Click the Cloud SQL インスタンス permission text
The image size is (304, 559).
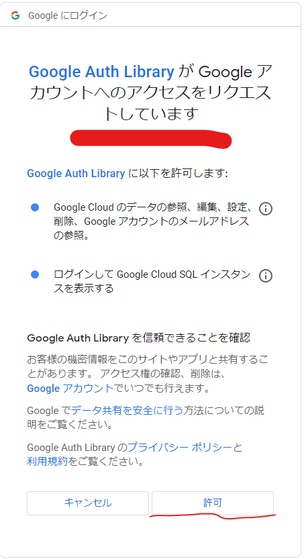(x=152, y=281)
